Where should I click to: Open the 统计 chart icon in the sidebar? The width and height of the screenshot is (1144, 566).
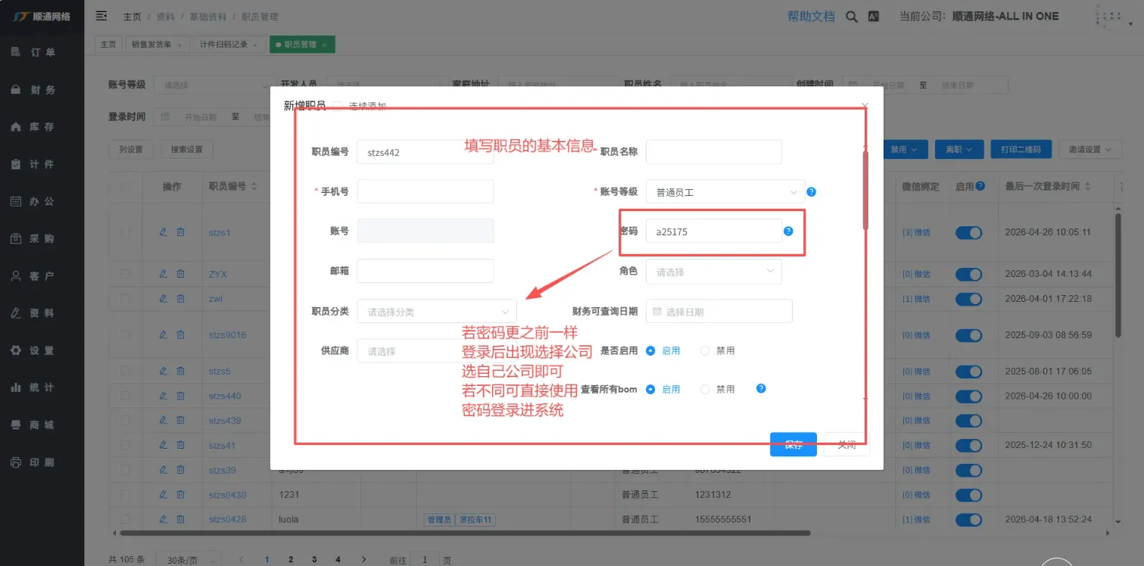[x=16, y=388]
